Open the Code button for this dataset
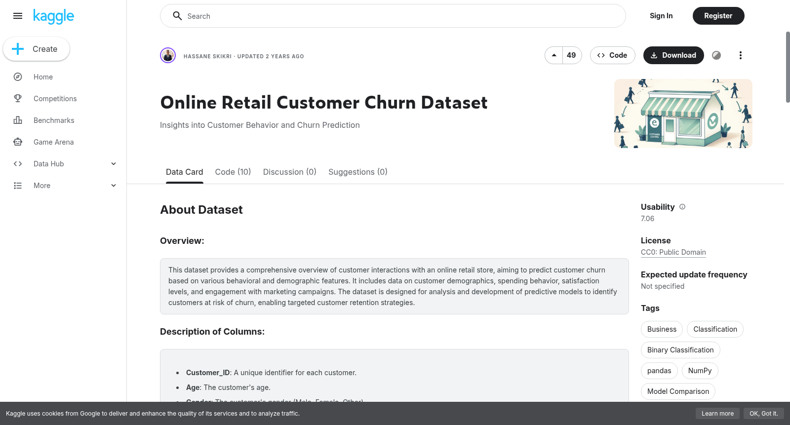The image size is (790, 425). click(613, 55)
